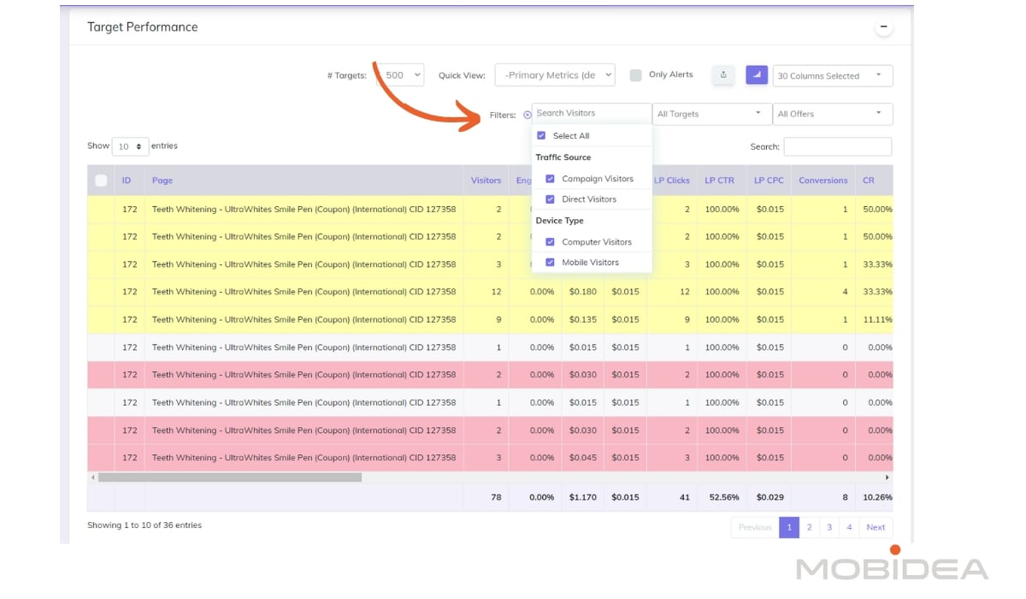Open the 30 Columns Selected dropdown
This screenshot has width=1026, height=599.
(x=833, y=75)
